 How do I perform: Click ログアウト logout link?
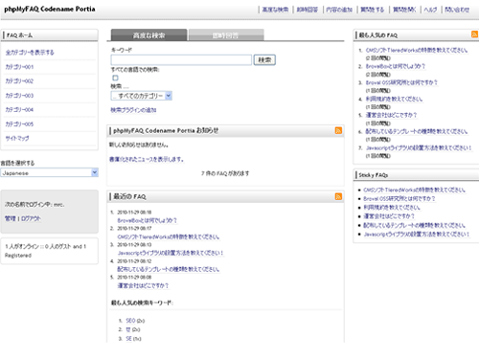(31, 218)
